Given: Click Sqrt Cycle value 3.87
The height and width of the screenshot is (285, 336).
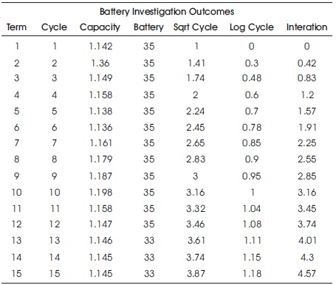Looking at the screenshot, I should point(196,273).
